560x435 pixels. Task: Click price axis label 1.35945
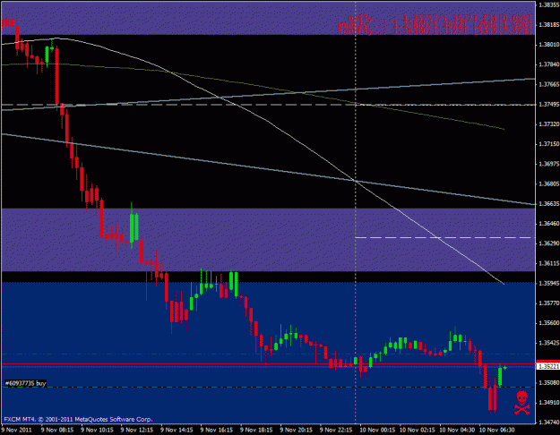pos(549,284)
